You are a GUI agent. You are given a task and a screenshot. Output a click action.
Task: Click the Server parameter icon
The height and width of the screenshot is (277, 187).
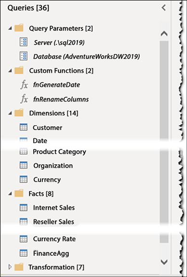24,42
